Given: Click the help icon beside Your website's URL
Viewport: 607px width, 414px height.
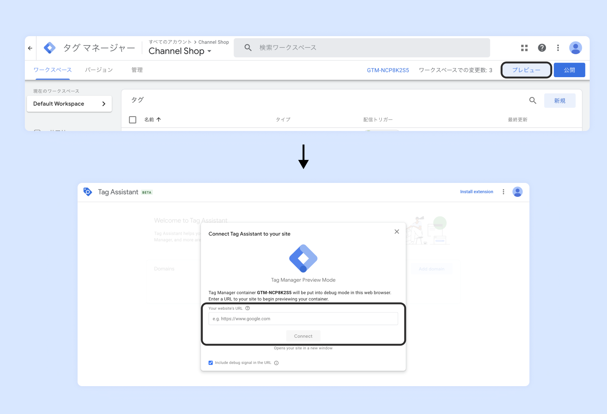Looking at the screenshot, I should click(248, 308).
